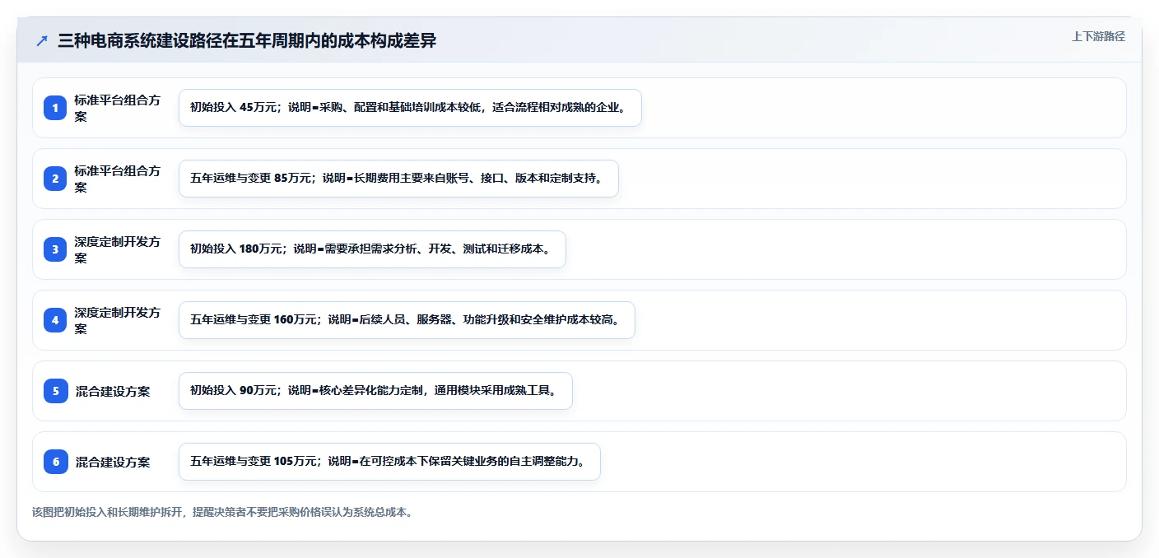Click the arrow icon beside the title
Viewport: 1159px width, 558px height.
coord(42,41)
